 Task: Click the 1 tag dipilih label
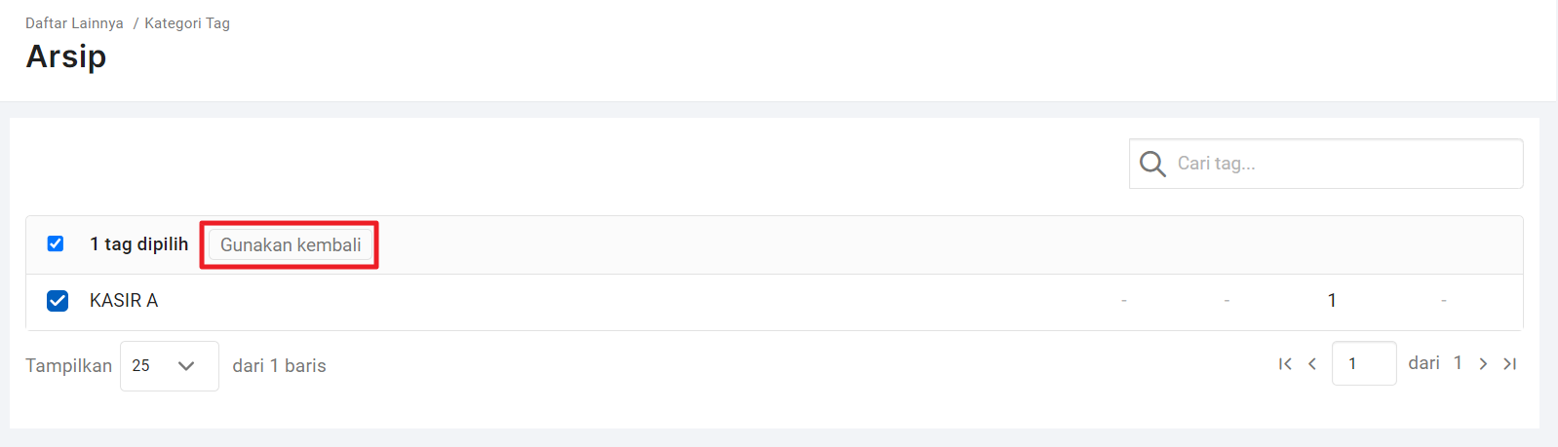(x=139, y=244)
